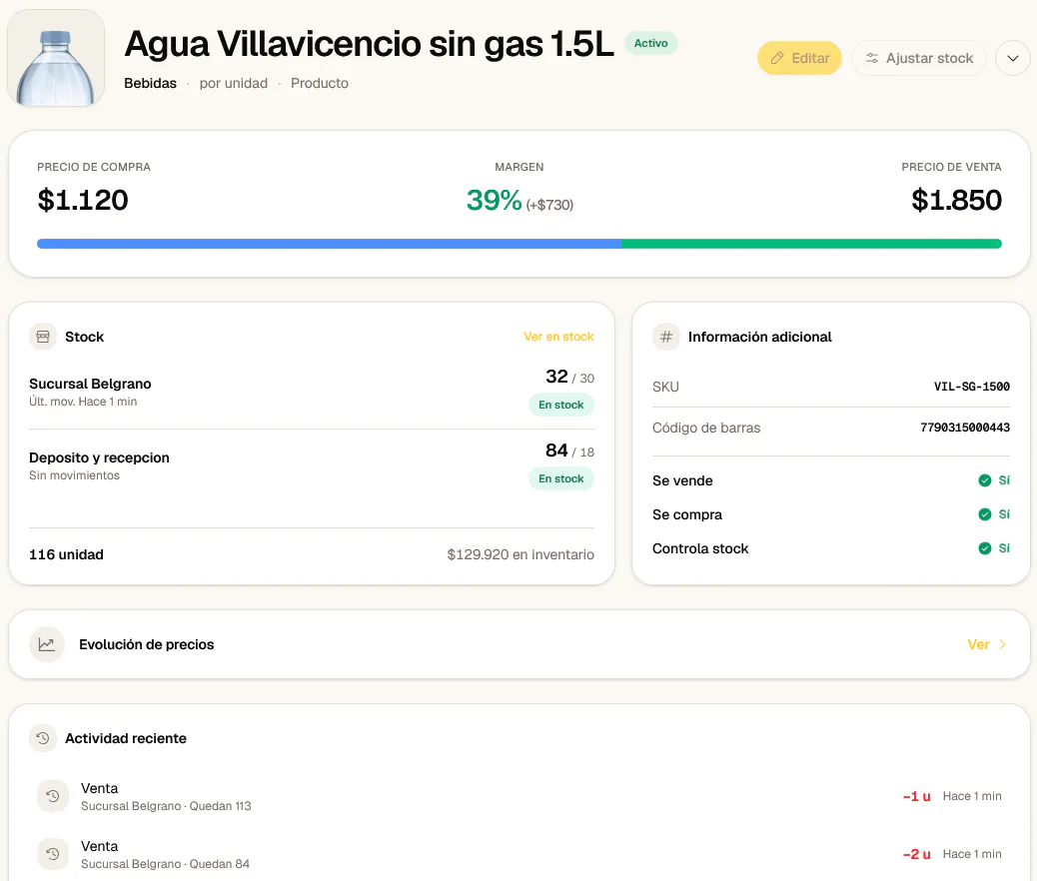Expand Evolución de precios with Ver
1037x881 pixels.
tap(978, 644)
